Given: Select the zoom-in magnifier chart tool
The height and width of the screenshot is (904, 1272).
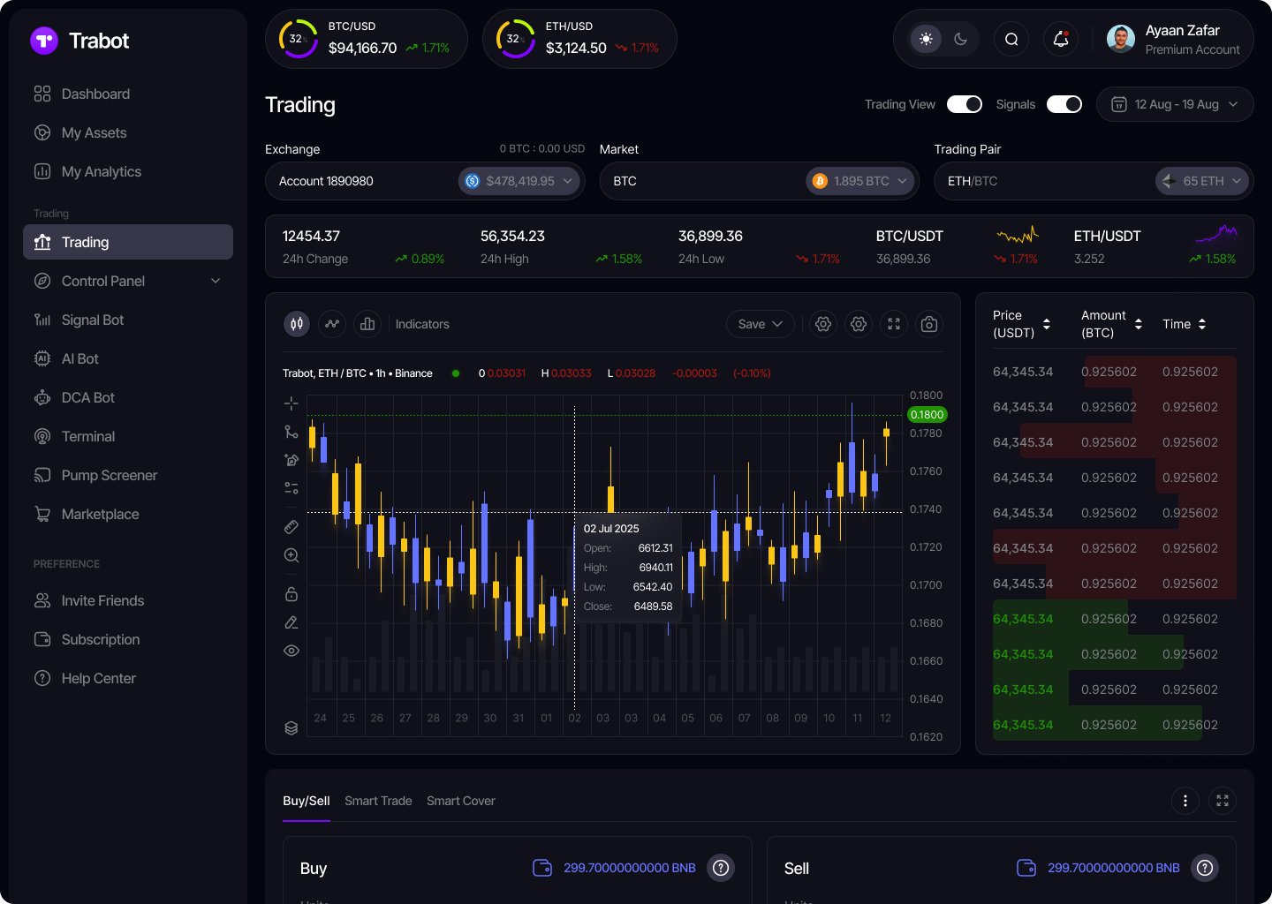Looking at the screenshot, I should coord(291,555).
